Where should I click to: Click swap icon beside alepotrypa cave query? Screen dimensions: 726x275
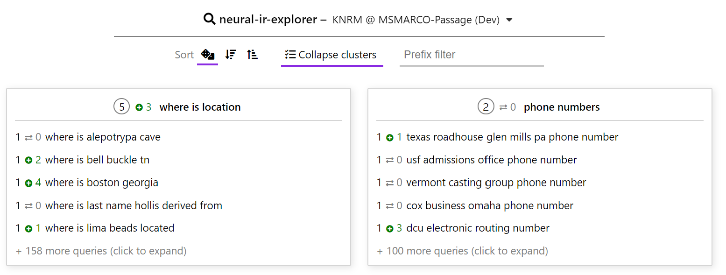[x=28, y=137]
